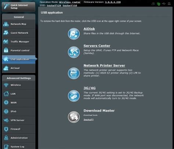
Task: Click the printer status icon in header
Action: (169, 4)
